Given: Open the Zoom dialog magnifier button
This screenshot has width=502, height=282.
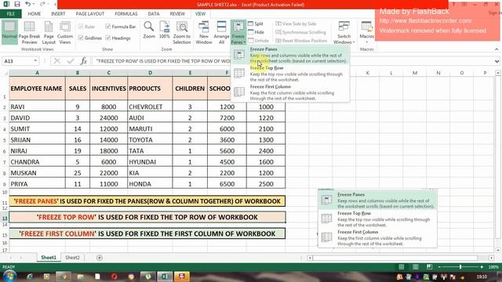Looking at the screenshot, I should point(149,31).
